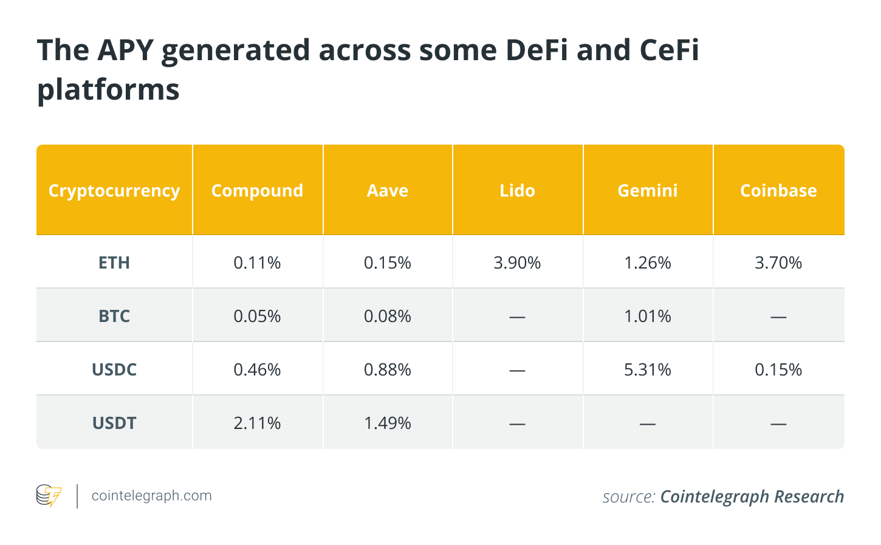Image resolution: width=881 pixels, height=545 pixels.
Task: Select the Cryptocurrency column header
Action: click(114, 191)
